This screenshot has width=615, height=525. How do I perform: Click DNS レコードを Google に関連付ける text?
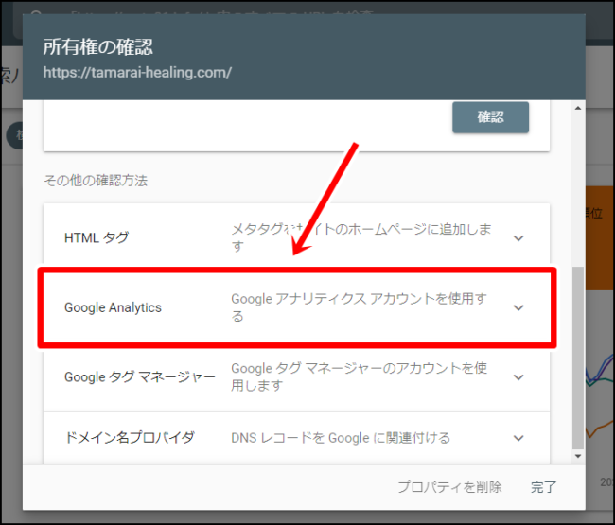[x=341, y=438]
